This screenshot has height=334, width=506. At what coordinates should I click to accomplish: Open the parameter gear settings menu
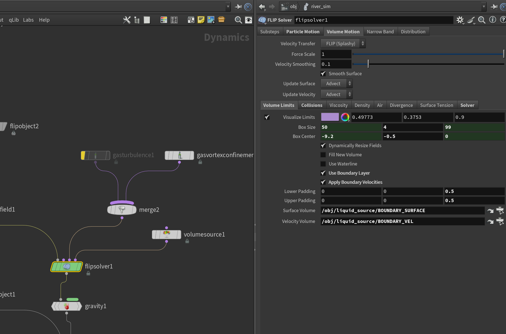point(460,20)
